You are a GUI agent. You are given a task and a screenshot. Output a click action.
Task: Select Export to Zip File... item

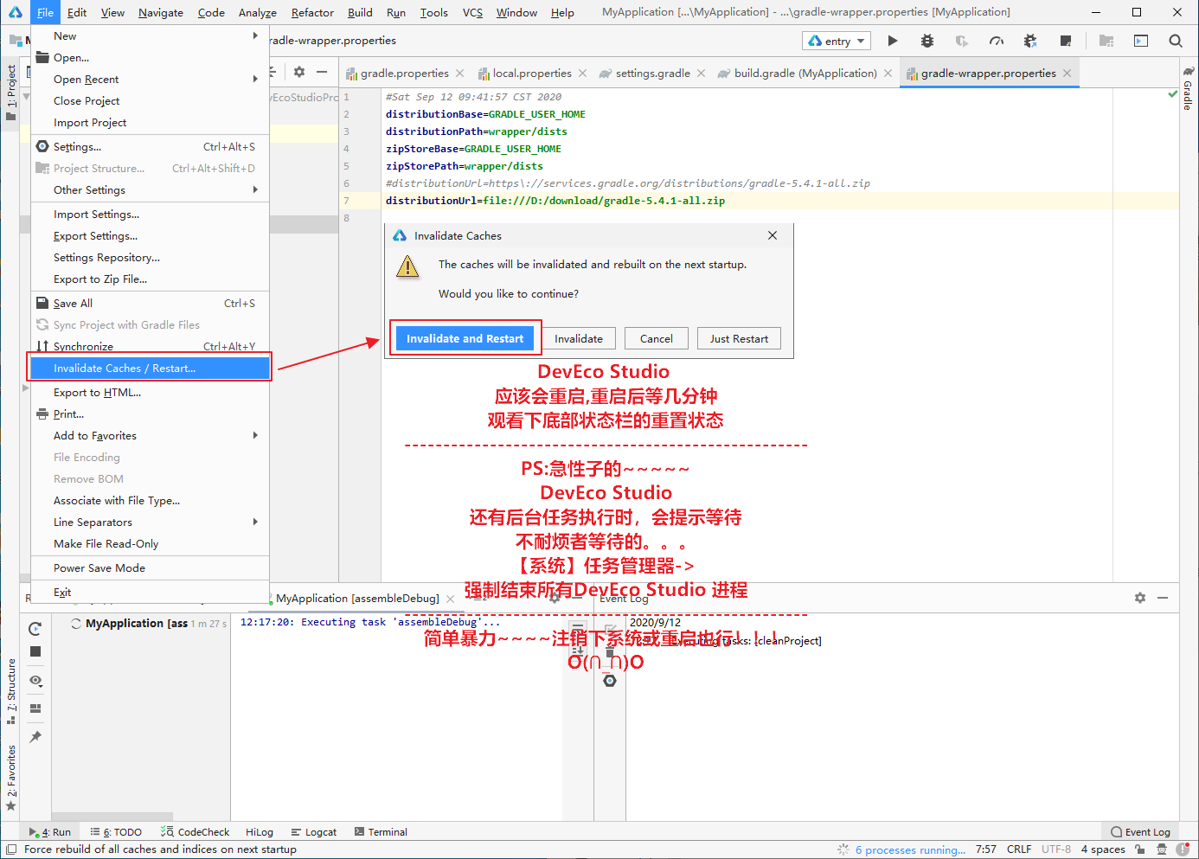[x=150, y=279]
